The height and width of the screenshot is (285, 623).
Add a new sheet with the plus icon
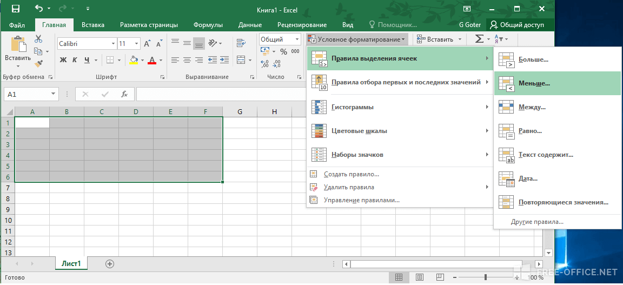pos(110,263)
